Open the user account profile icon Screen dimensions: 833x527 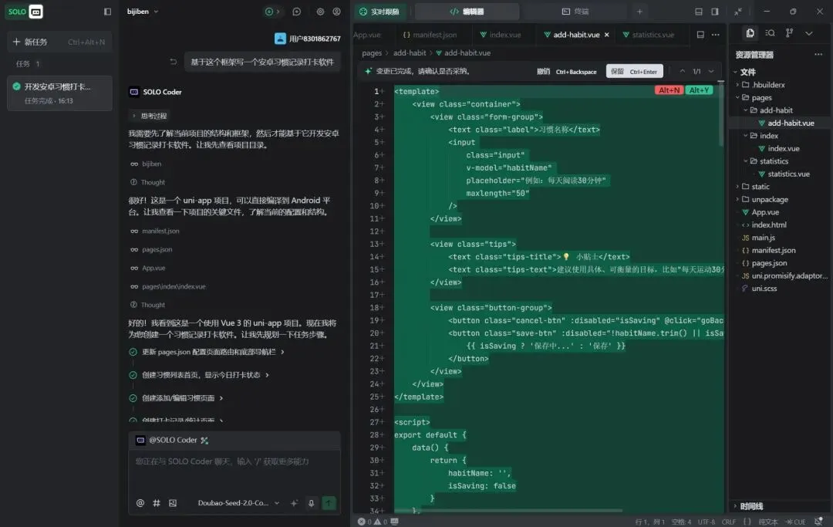(337, 12)
